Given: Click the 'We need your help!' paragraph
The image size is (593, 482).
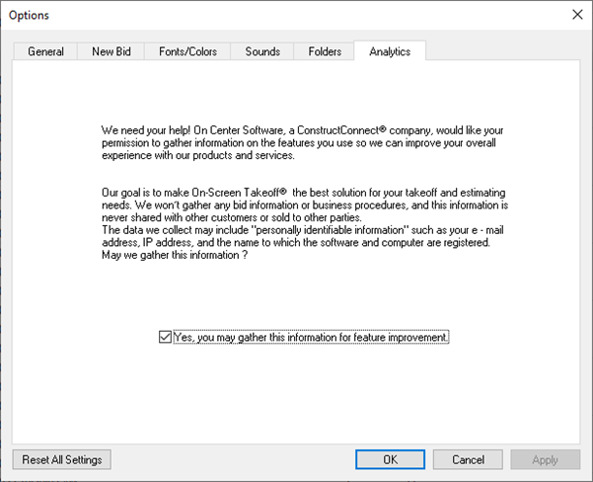Looking at the screenshot, I should [303, 143].
